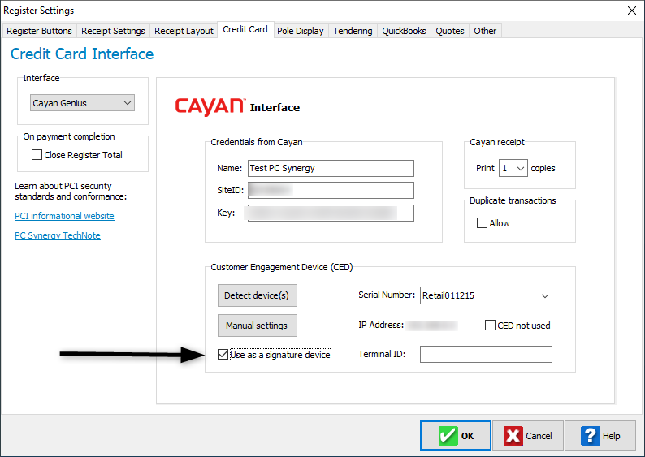The width and height of the screenshot is (645, 457).
Task: Click the Cayan logo
Action: (x=210, y=106)
